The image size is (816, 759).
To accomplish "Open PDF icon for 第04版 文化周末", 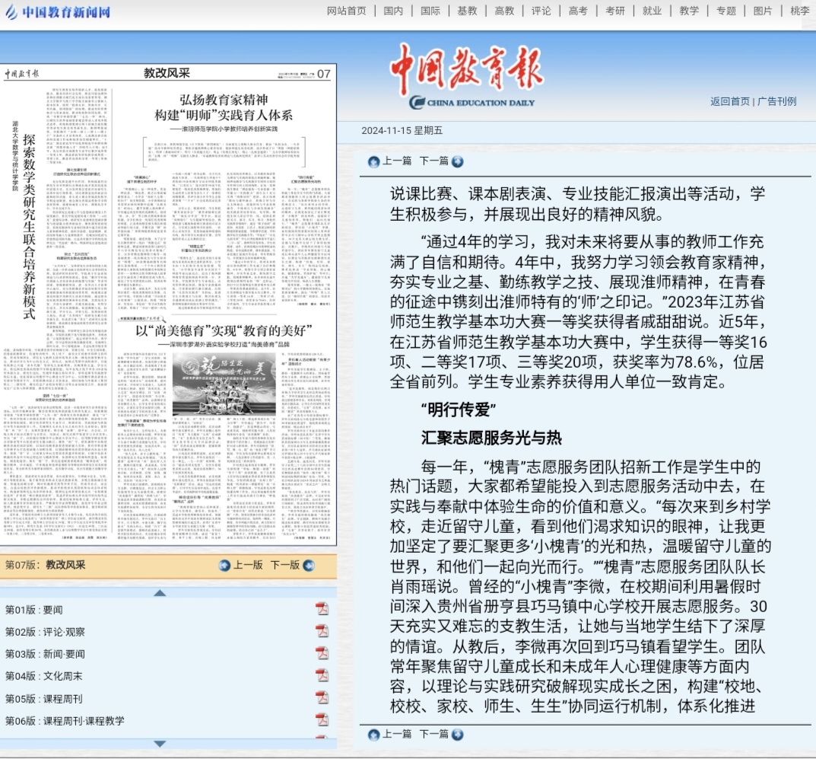I will pyautogui.click(x=322, y=675).
